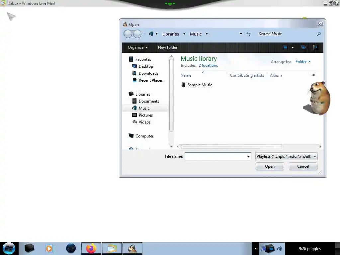Sort by Contributing artists column
The height and width of the screenshot is (255, 340).
tap(247, 75)
